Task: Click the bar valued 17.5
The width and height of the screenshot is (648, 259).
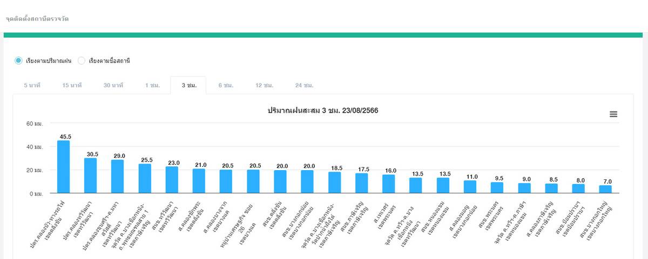Action: point(361,183)
